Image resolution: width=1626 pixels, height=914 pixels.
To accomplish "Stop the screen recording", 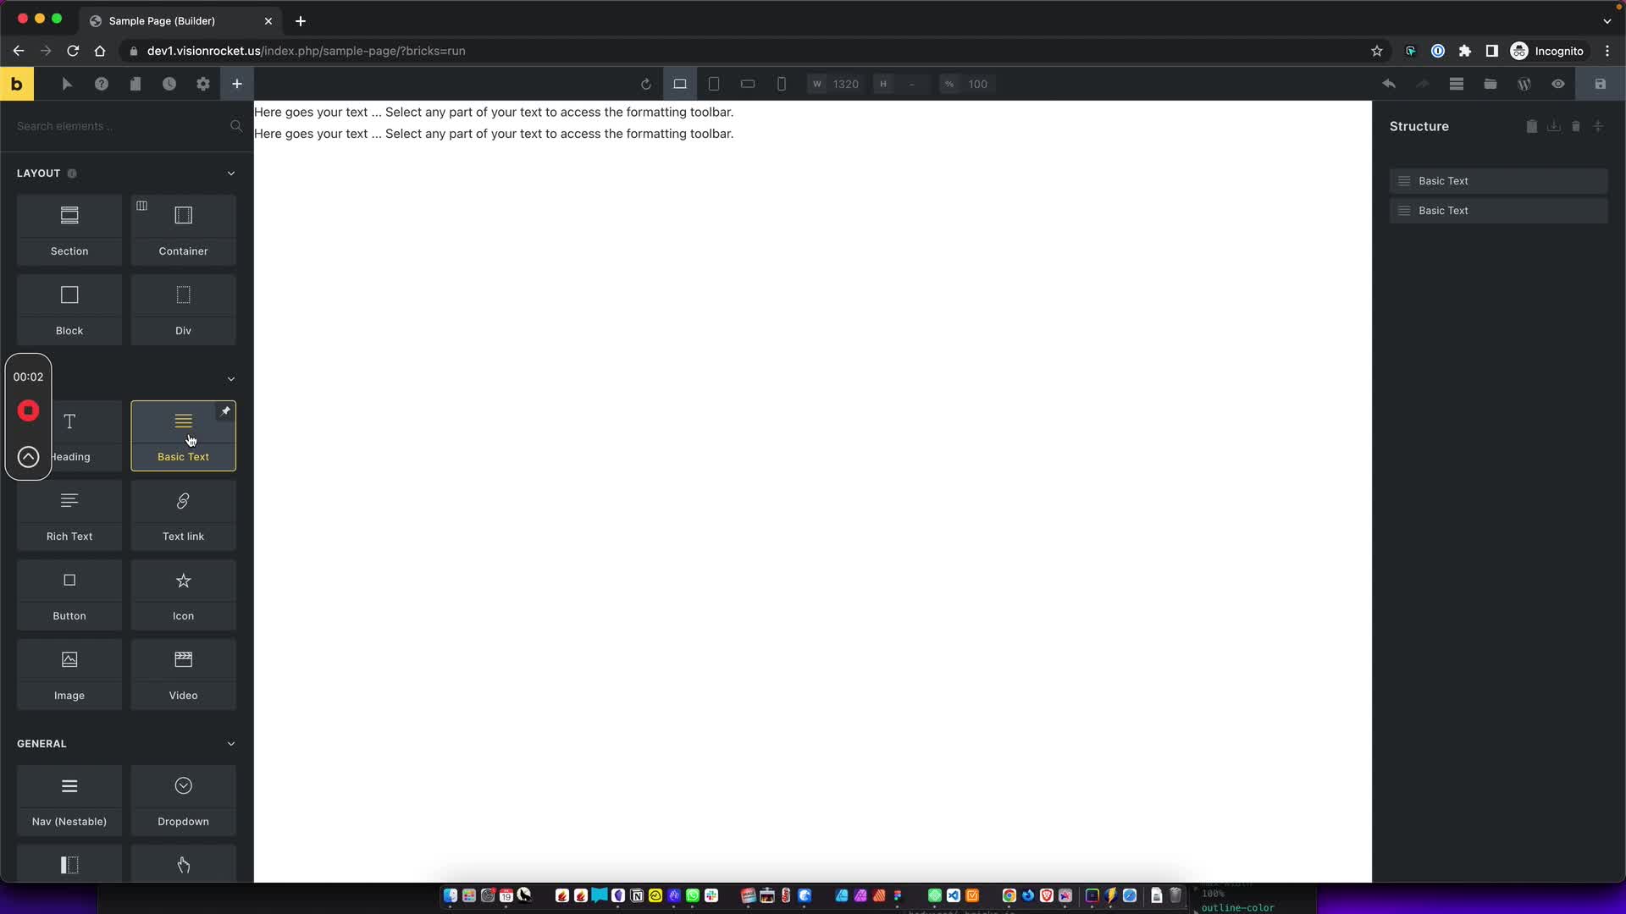I will 28,411.
